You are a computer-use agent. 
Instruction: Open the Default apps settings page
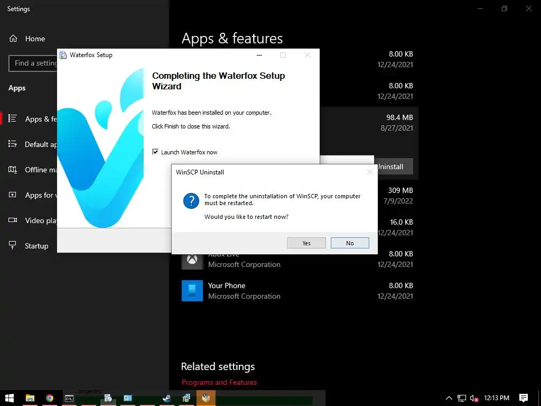30,144
